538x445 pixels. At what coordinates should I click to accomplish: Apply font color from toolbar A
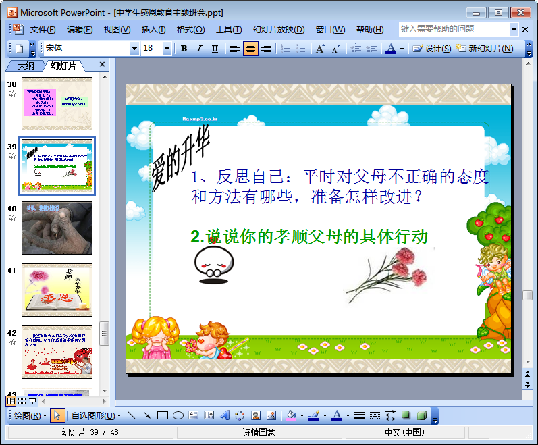[x=391, y=49]
